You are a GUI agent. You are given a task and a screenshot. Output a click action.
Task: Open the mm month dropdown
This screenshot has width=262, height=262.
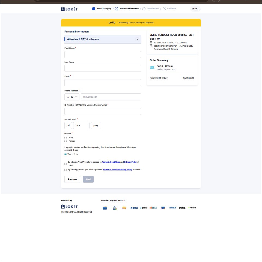[81, 126]
